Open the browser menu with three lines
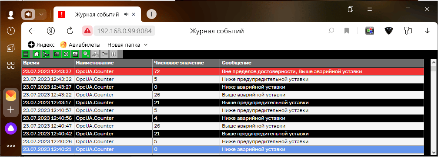This screenshot has width=438, height=157. (370, 9)
